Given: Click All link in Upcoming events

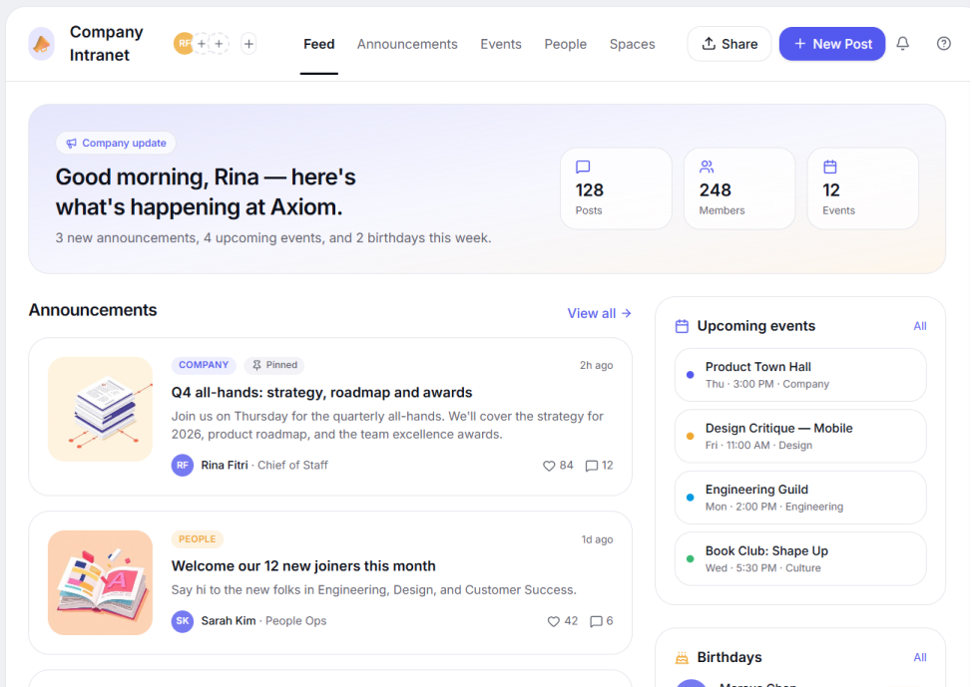Looking at the screenshot, I should [x=920, y=326].
